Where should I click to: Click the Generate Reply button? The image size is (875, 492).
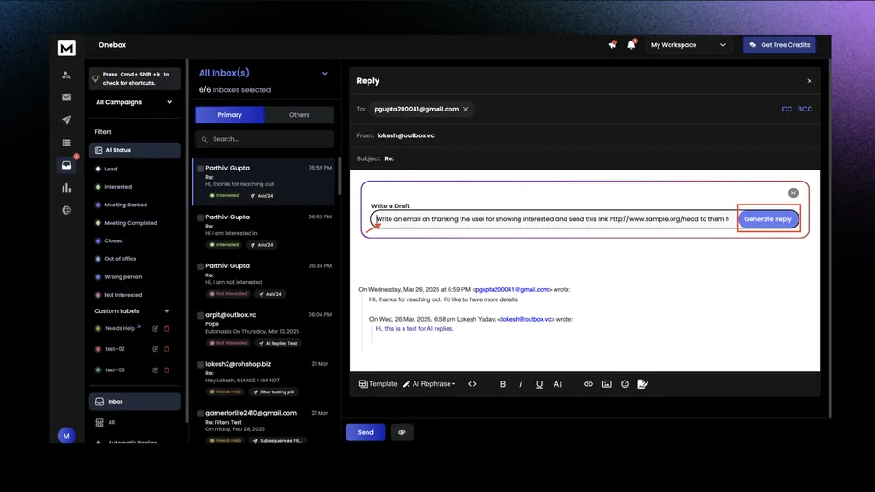coord(768,219)
